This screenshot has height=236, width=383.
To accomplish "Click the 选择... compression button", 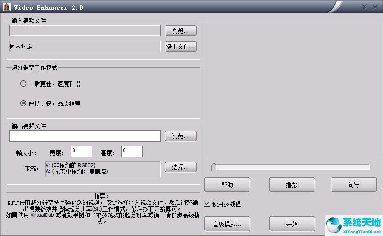I will [x=181, y=167].
